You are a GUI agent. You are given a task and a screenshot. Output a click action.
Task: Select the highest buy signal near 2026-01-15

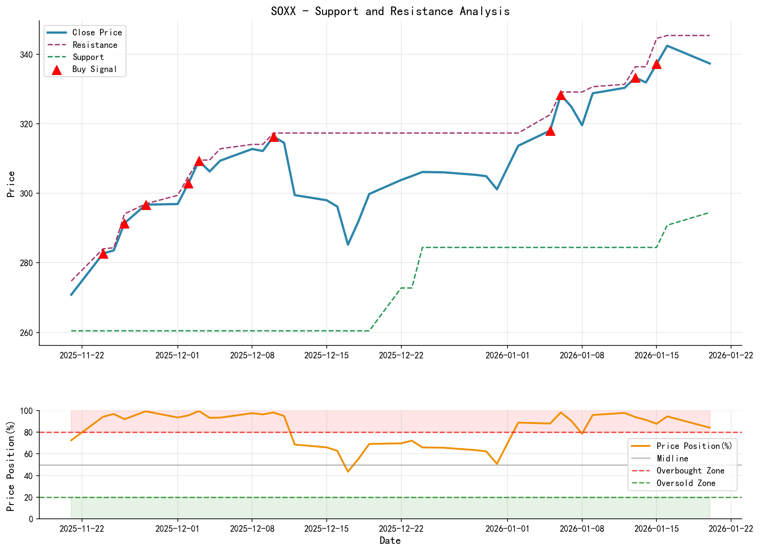click(657, 65)
